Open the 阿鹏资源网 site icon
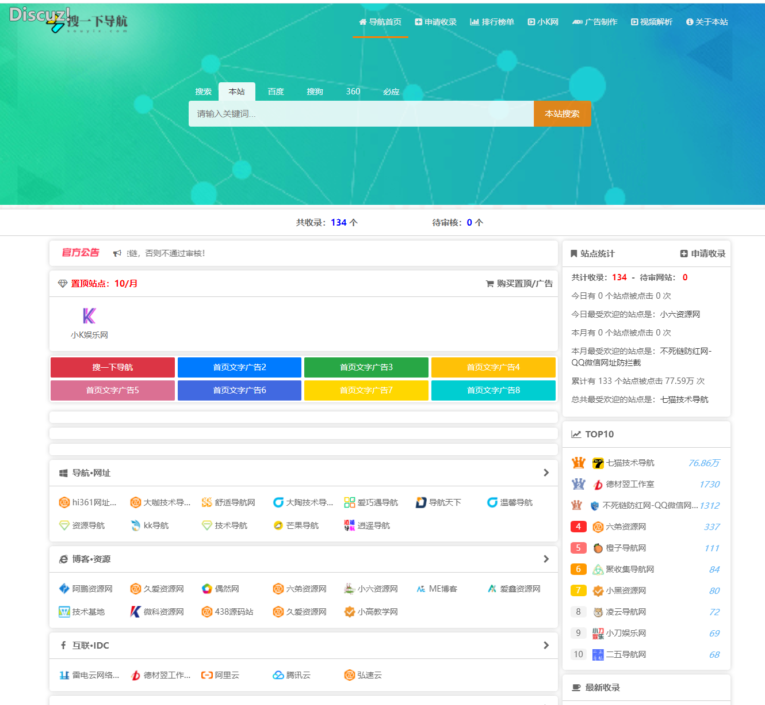The image size is (765, 705). 64,589
